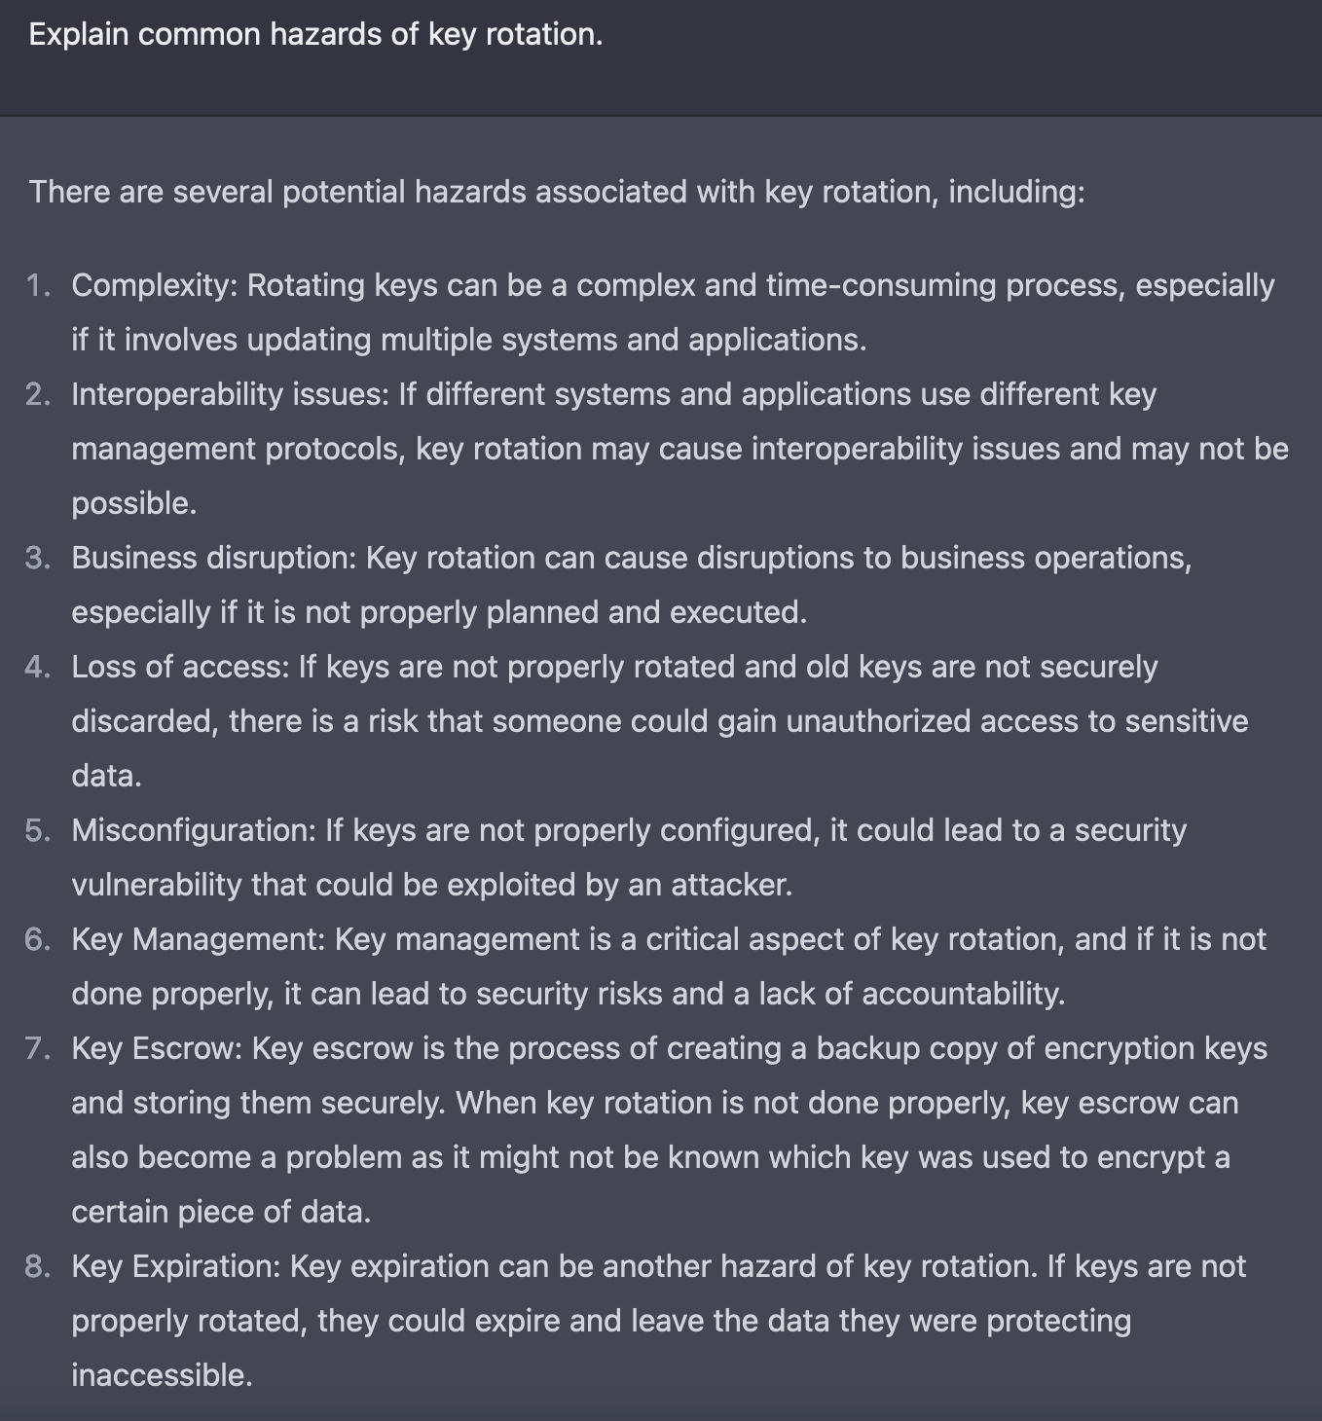This screenshot has width=1322, height=1421.
Task: Click the word 'inaccessible.' at the end
Action: click(162, 1375)
